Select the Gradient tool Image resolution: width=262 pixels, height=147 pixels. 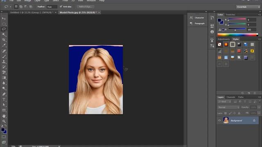4,78
